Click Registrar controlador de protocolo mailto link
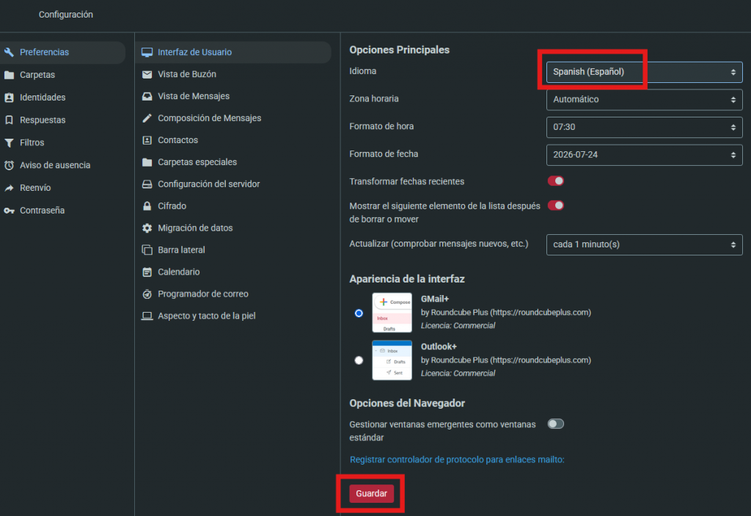The image size is (751, 516). point(457,459)
